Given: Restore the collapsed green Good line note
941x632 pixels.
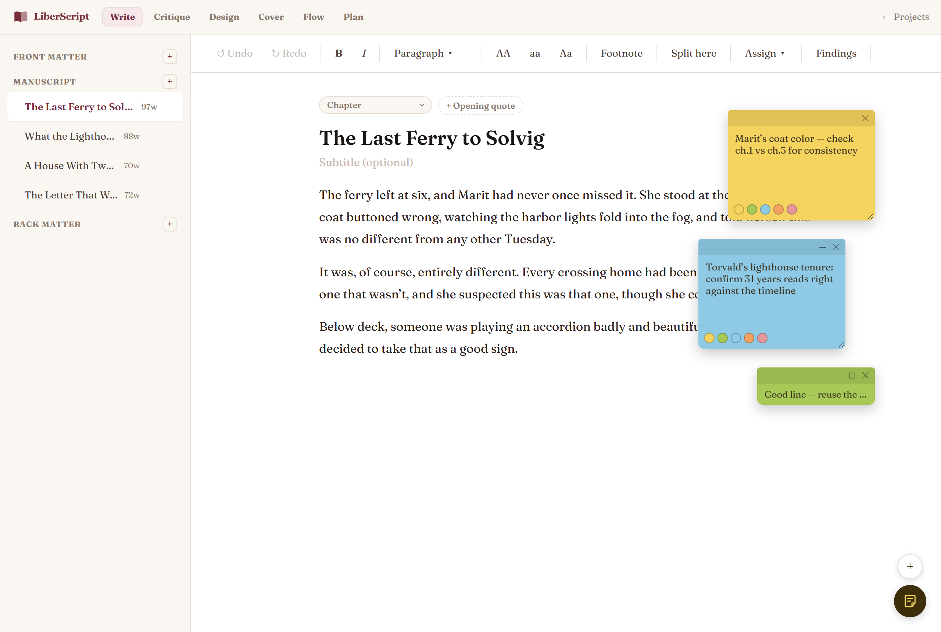Looking at the screenshot, I should [852, 376].
